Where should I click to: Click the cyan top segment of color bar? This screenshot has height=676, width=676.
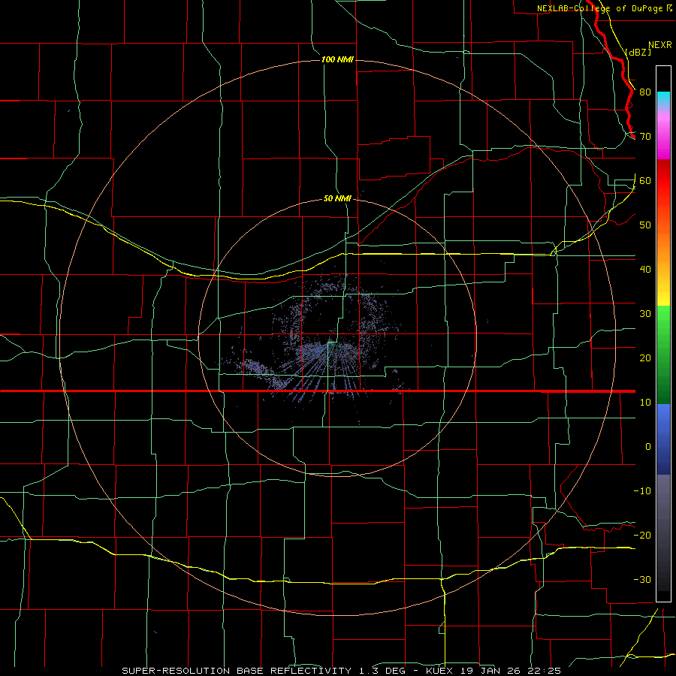coord(663,98)
